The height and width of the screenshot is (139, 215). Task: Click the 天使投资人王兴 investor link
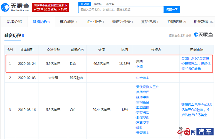148,87
